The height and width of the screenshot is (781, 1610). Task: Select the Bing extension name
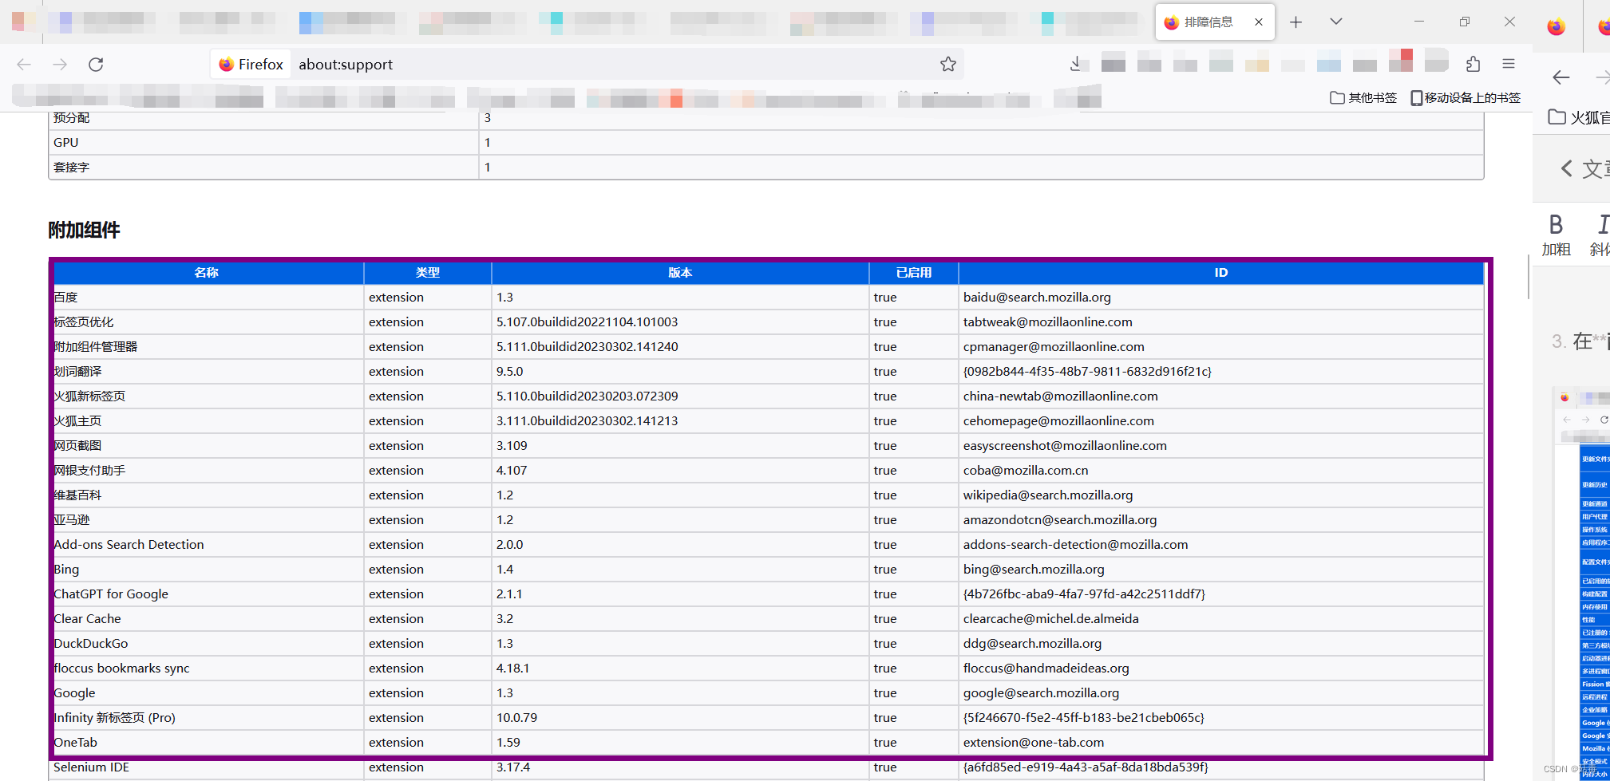click(66, 570)
